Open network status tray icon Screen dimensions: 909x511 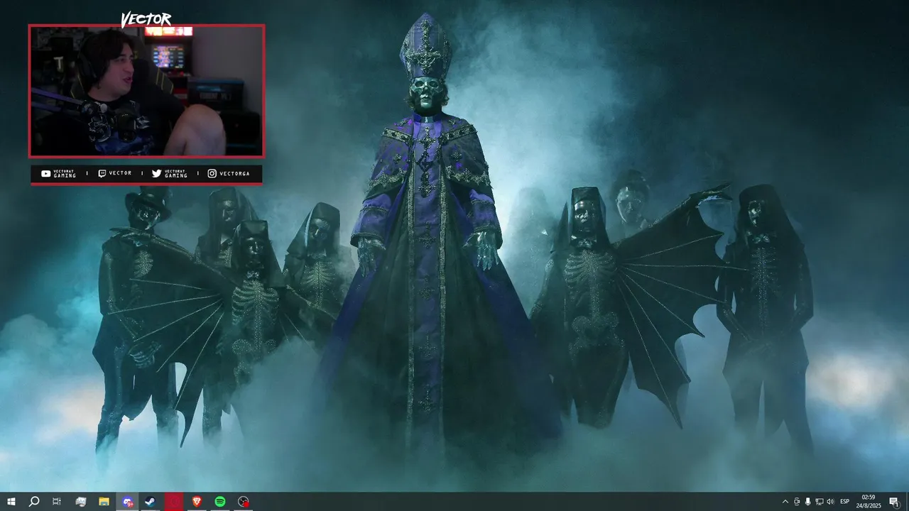[x=819, y=502]
